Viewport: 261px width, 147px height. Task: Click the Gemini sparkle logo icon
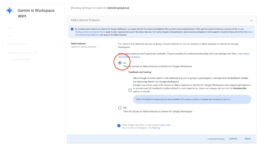click(9, 10)
